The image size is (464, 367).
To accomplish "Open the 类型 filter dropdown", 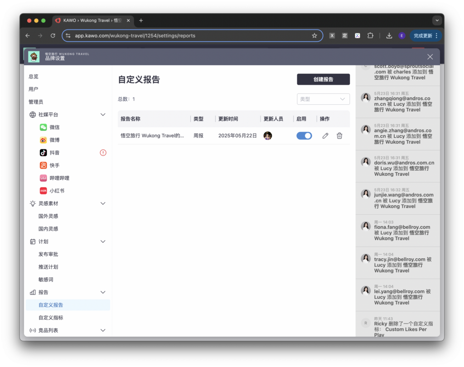I will (x=323, y=99).
